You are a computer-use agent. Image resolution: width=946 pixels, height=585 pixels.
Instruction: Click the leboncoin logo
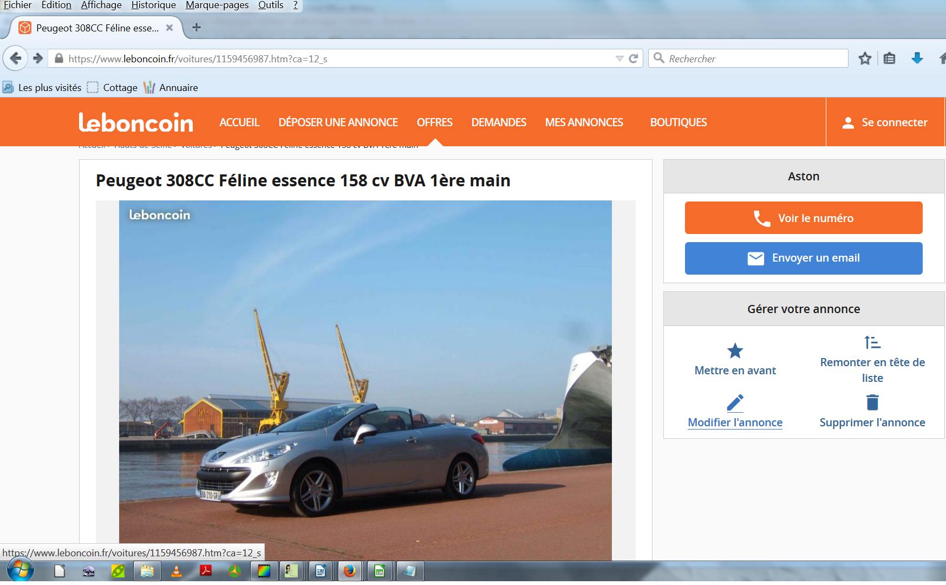pos(136,122)
